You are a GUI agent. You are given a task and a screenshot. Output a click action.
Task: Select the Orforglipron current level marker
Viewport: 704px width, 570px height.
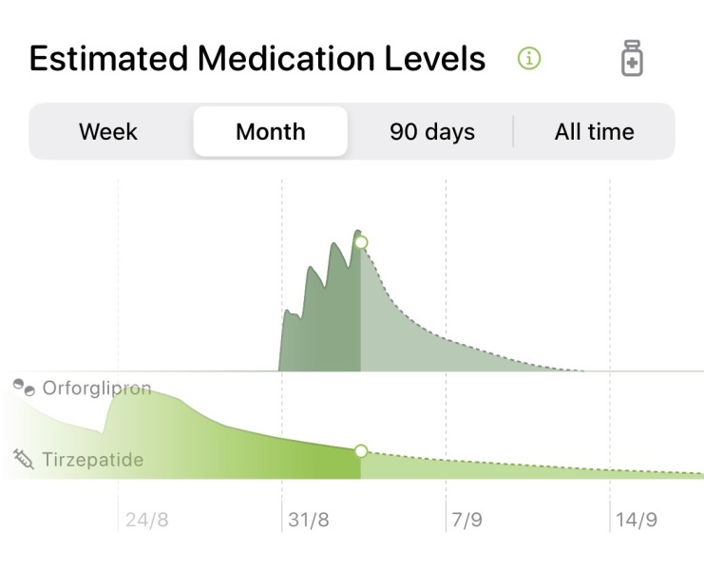pyautogui.click(x=361, y=243)
